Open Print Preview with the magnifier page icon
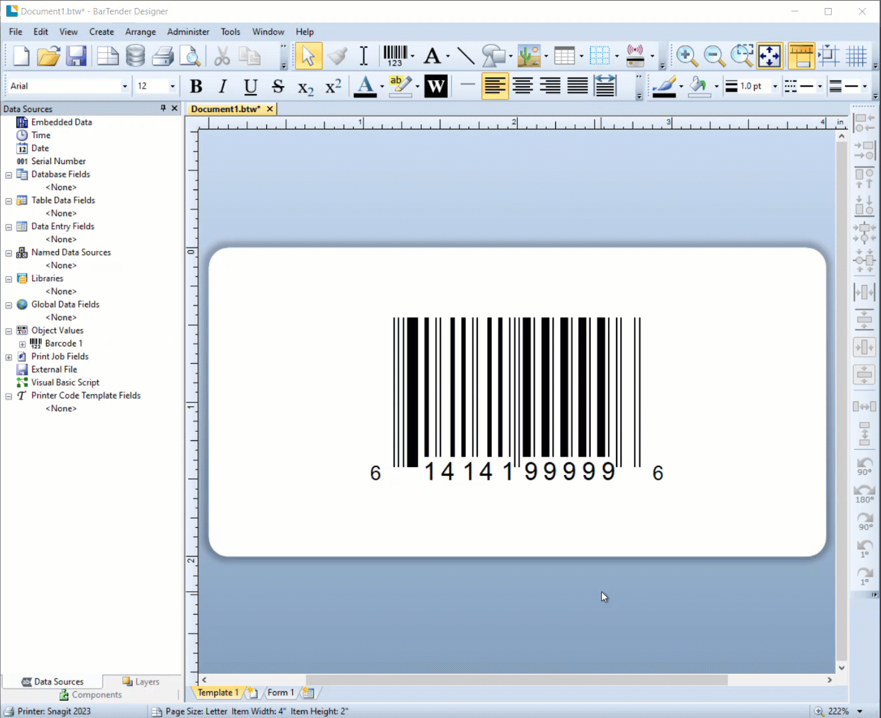 coord(190,56)
